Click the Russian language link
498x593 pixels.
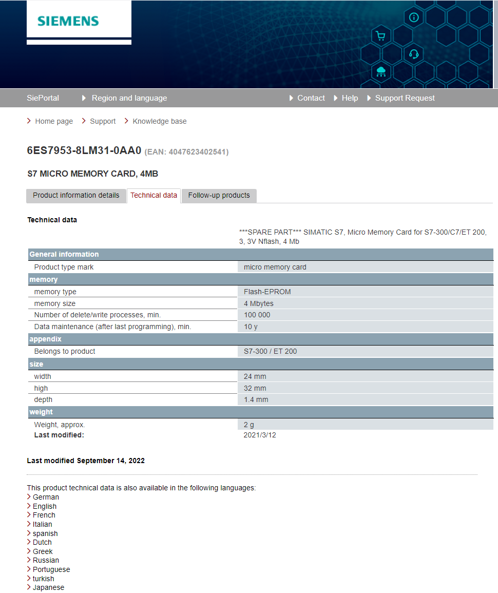pos(46,560)
